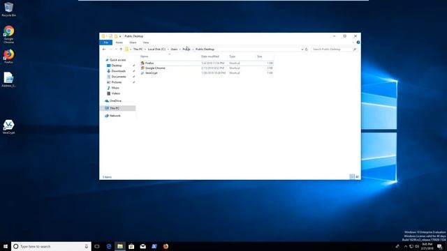Open the File tab in Explorer
Image resolution: width=447 pixels, height=251 pixels.
point(106,43)
